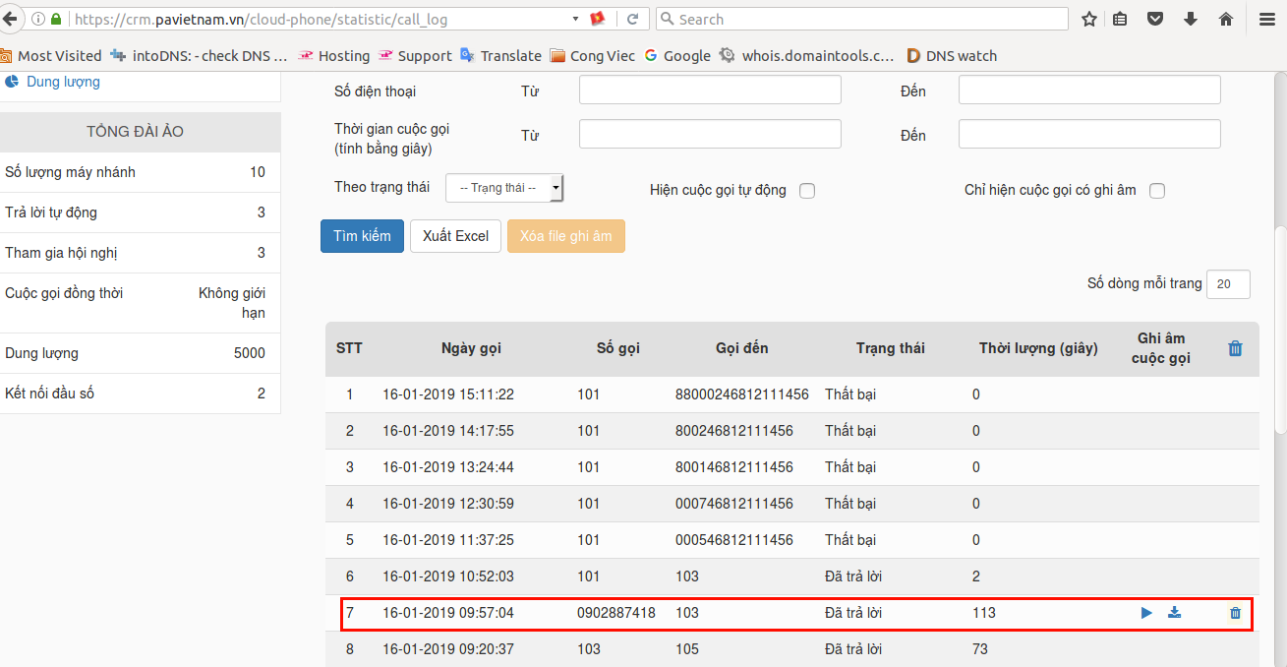1287x667 pixels.
Task: Click Thời gian cuộc gọi Đến field
Action: pyautogui.click(x=1089, y=134)
